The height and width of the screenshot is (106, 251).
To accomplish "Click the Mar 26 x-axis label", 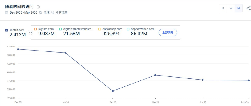I will click(155, 102).
